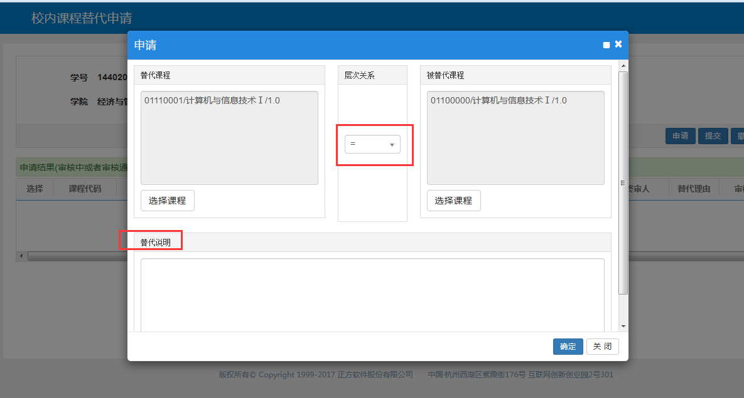The width and height of the screenshot is (744, 398).
Task: Click 选择课程 under the 被替代课程 panel
Action: point(453,201)
